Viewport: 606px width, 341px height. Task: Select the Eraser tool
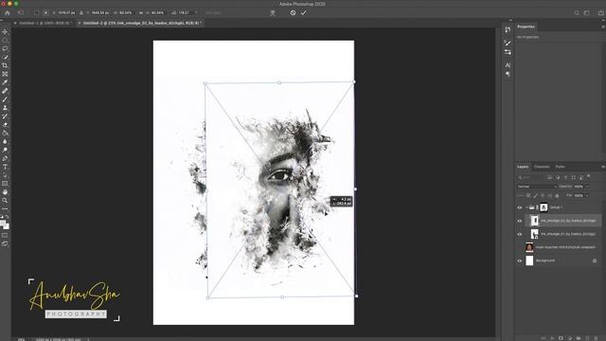coord(5,125)
